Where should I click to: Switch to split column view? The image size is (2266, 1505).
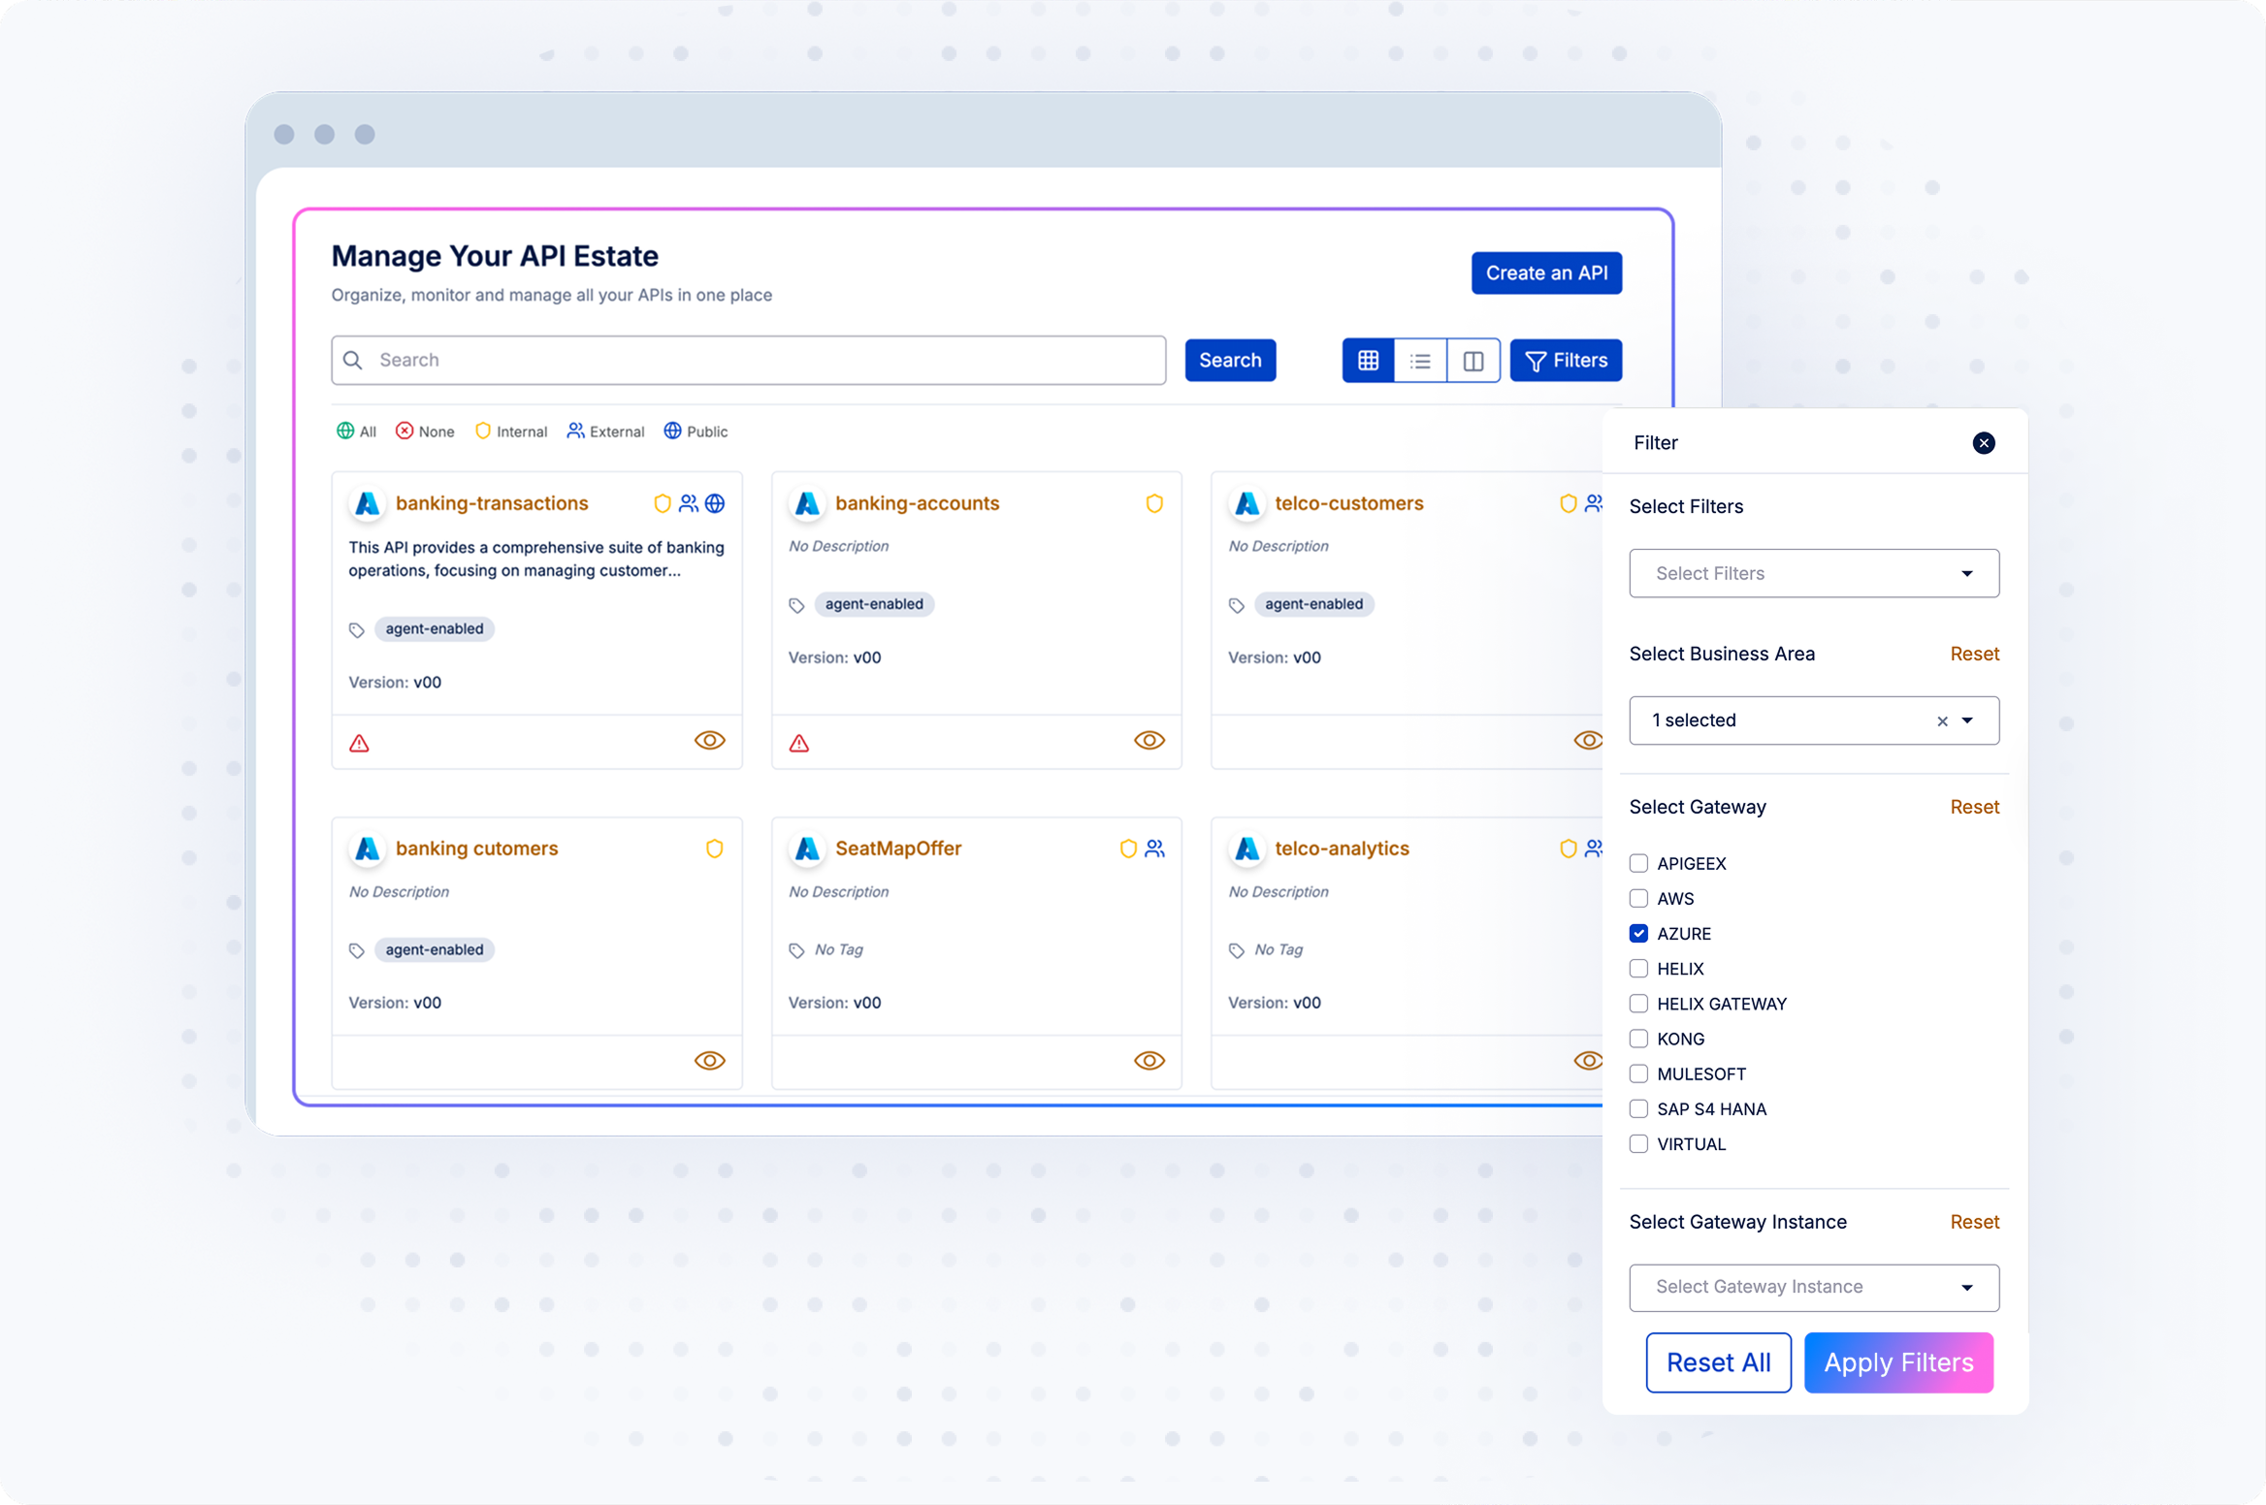click(1473, 361)
